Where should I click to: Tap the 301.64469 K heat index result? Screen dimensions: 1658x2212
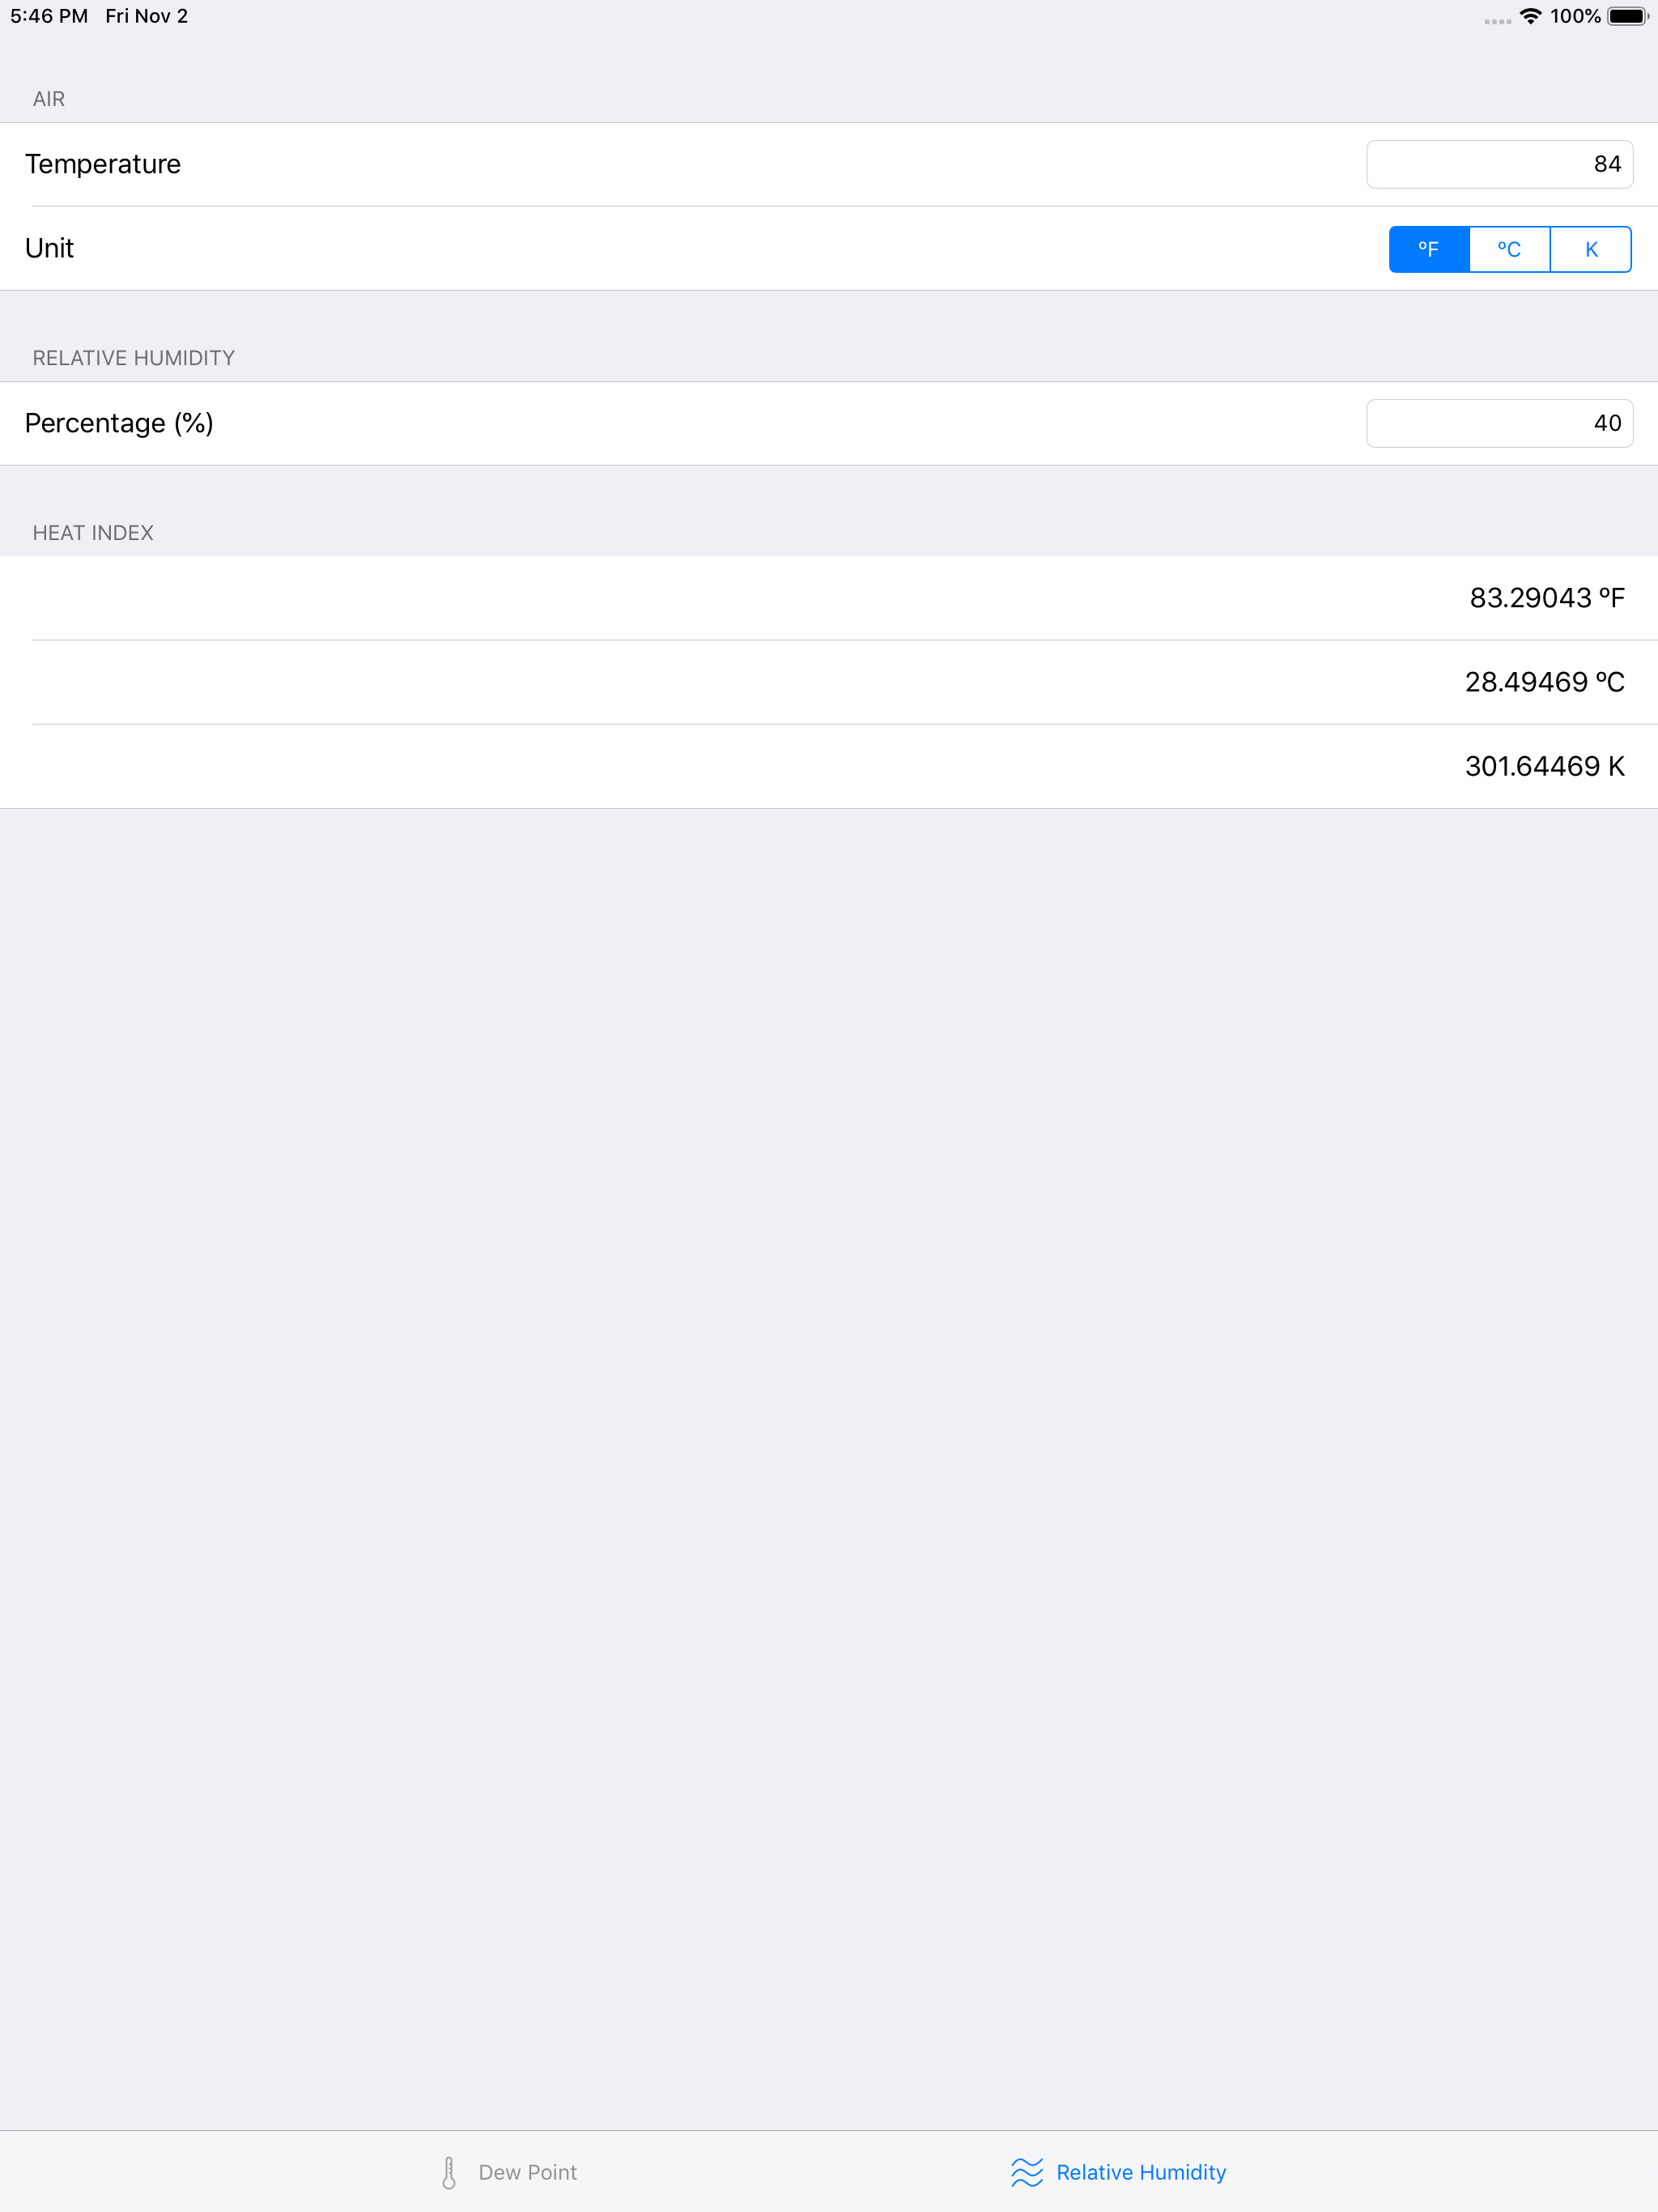(x=1544, y=766)
